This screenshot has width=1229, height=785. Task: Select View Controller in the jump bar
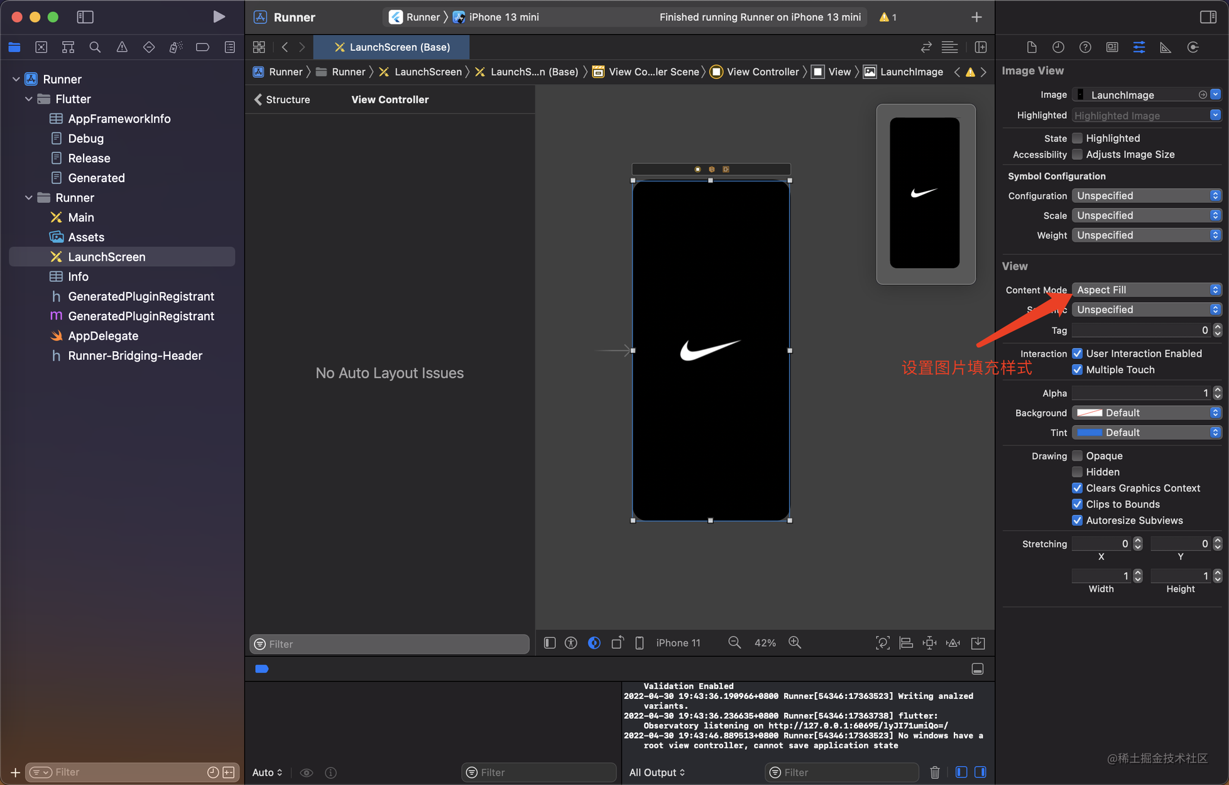pos(762,72)
